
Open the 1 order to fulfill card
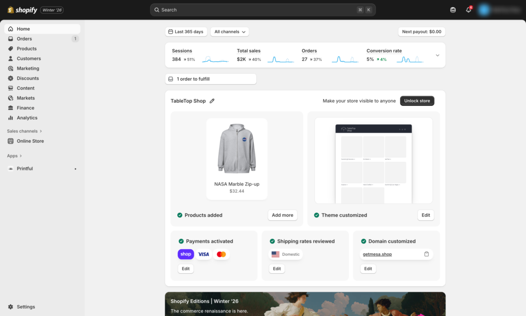tap(211, 79)
